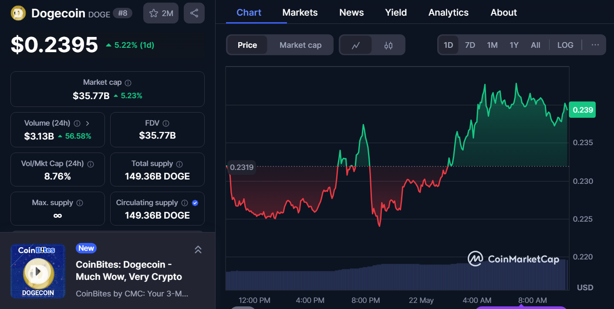The image size is (614, 309).
Task: Open Total supply info icon
Action: click(179, 164)
